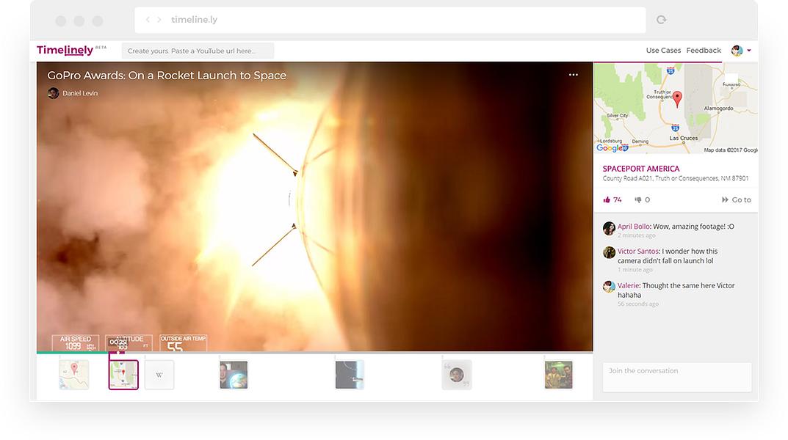The image size is (788, 440).
Task: Select the first map timeline thumbnail
Action: click(x=74, y=375)
